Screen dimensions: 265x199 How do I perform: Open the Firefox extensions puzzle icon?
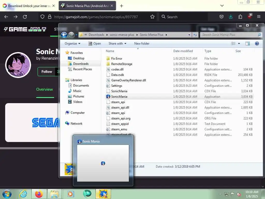tap(240, 17)
